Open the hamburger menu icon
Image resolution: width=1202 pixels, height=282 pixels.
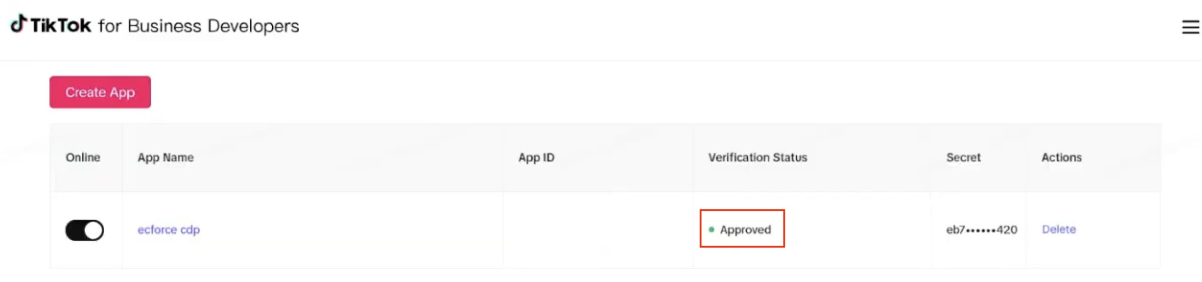point(1190,27)
